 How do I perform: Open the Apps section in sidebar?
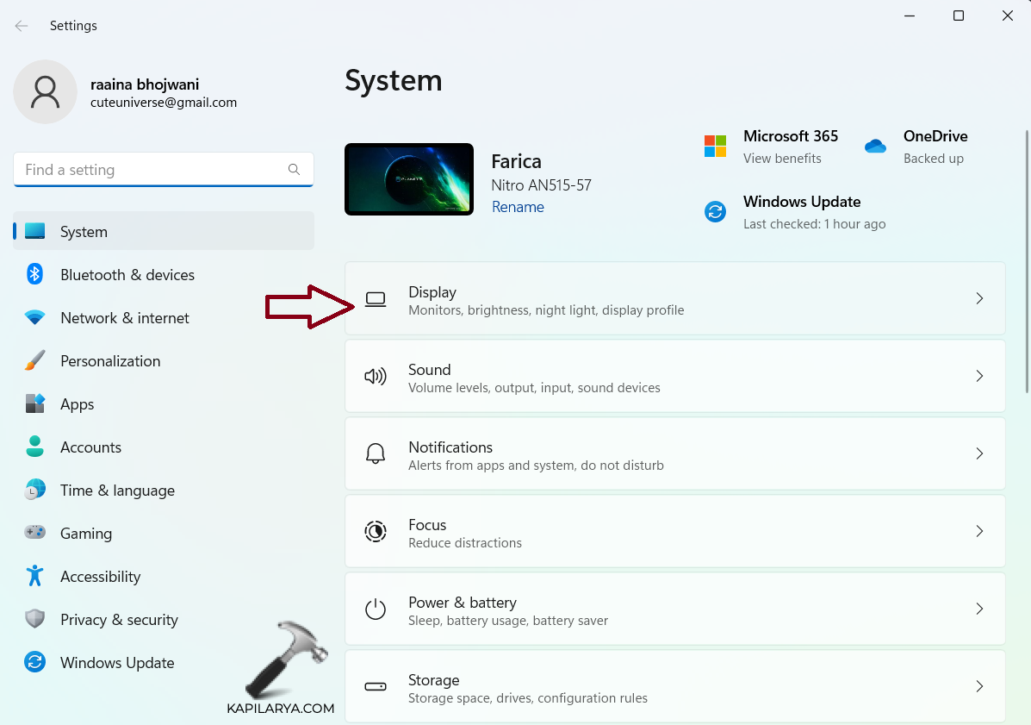77,403
